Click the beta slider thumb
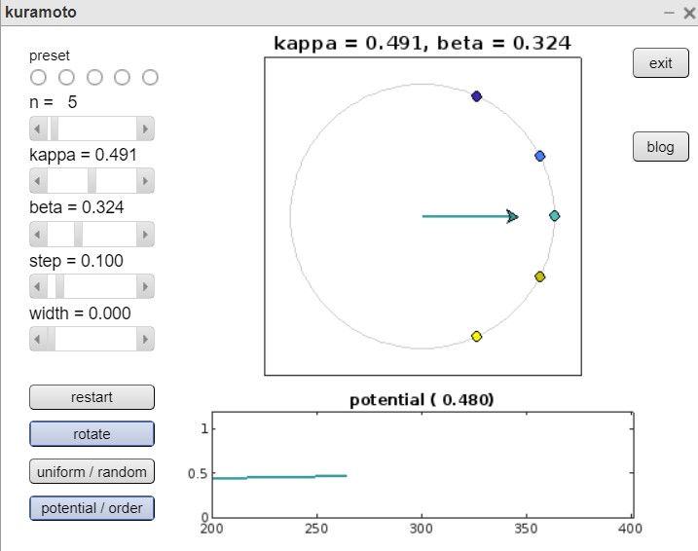This screenshot has height=551, width=698. 78,234
